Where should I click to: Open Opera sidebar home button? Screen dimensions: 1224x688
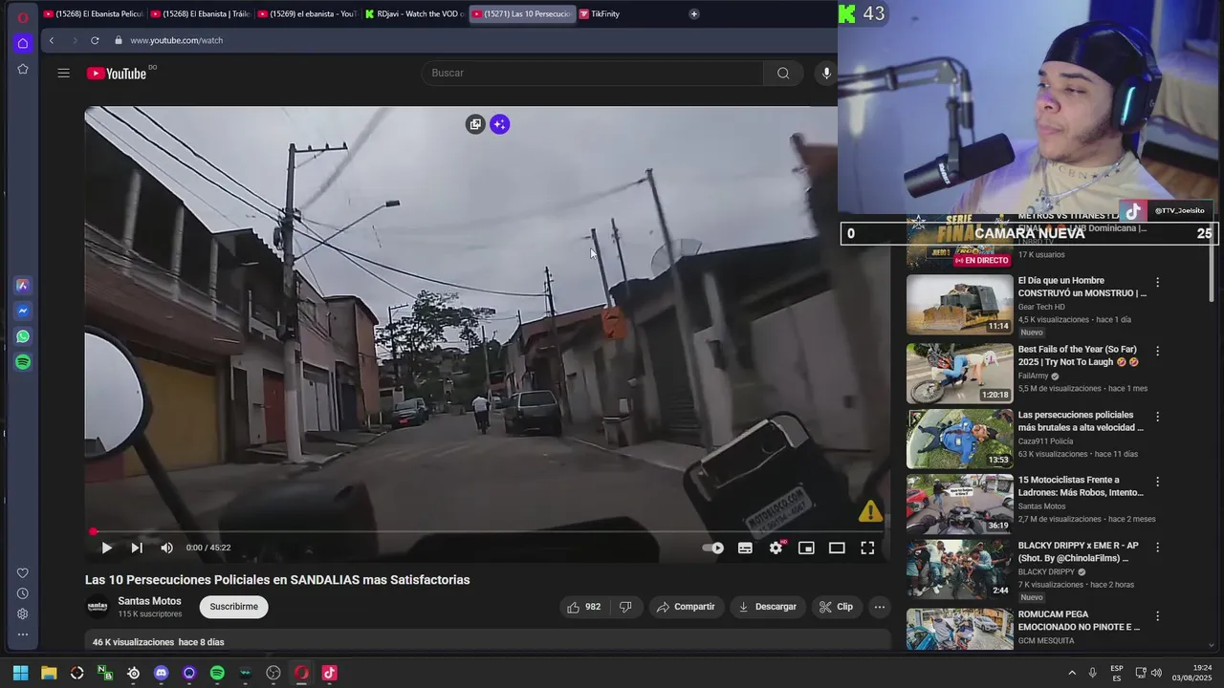23,43
